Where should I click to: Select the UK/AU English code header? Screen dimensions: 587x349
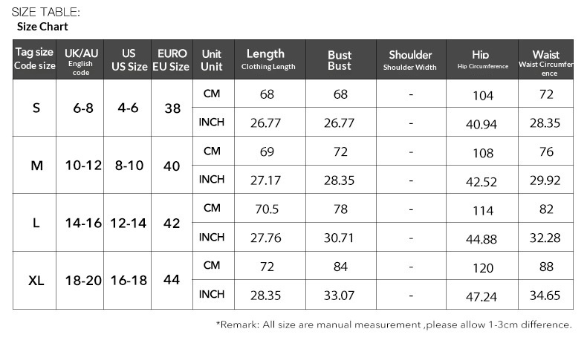click(80, 59)
